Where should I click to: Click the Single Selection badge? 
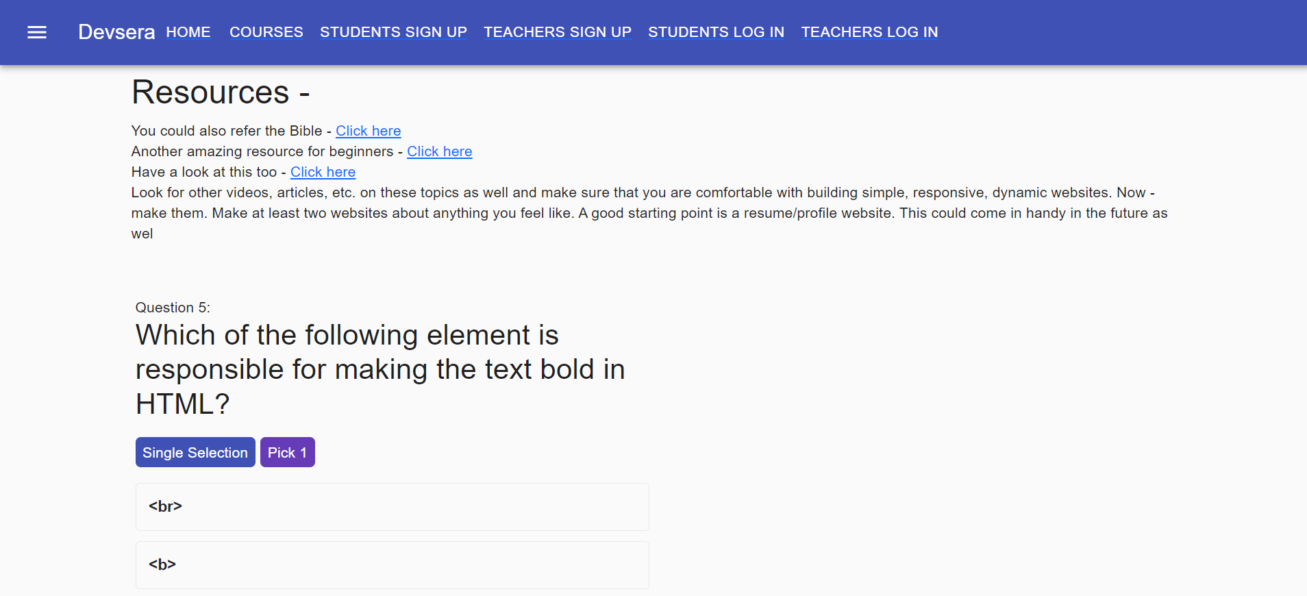tap(195, 452)
